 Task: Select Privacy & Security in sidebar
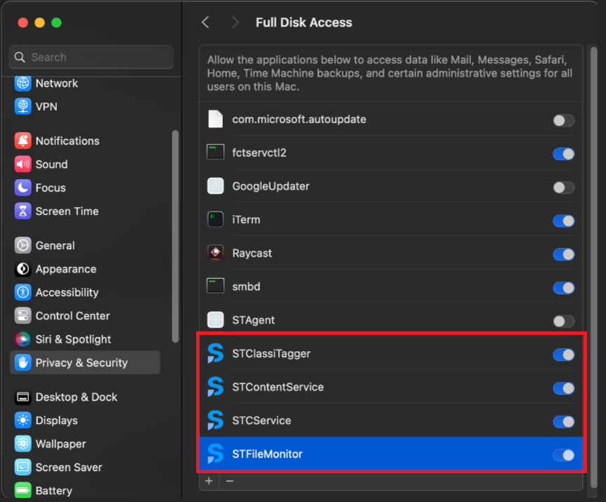[x=85, y=363]
